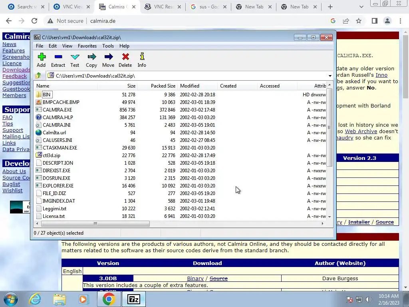This screenshot has width=409, height=307.
Task: Open the View menu in 7-Zip
Action: pos(67,46)
